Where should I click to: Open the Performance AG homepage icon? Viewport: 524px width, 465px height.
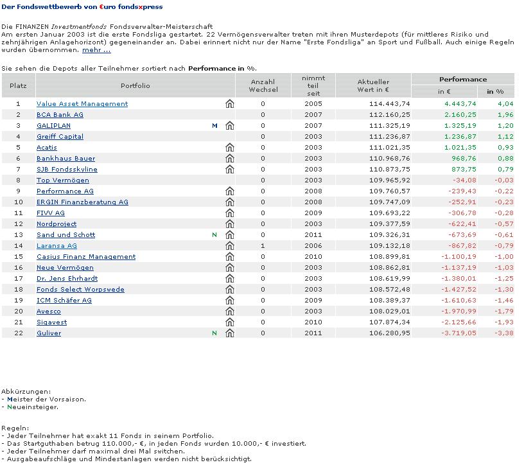pyautogui.click(x=230, y=191)
